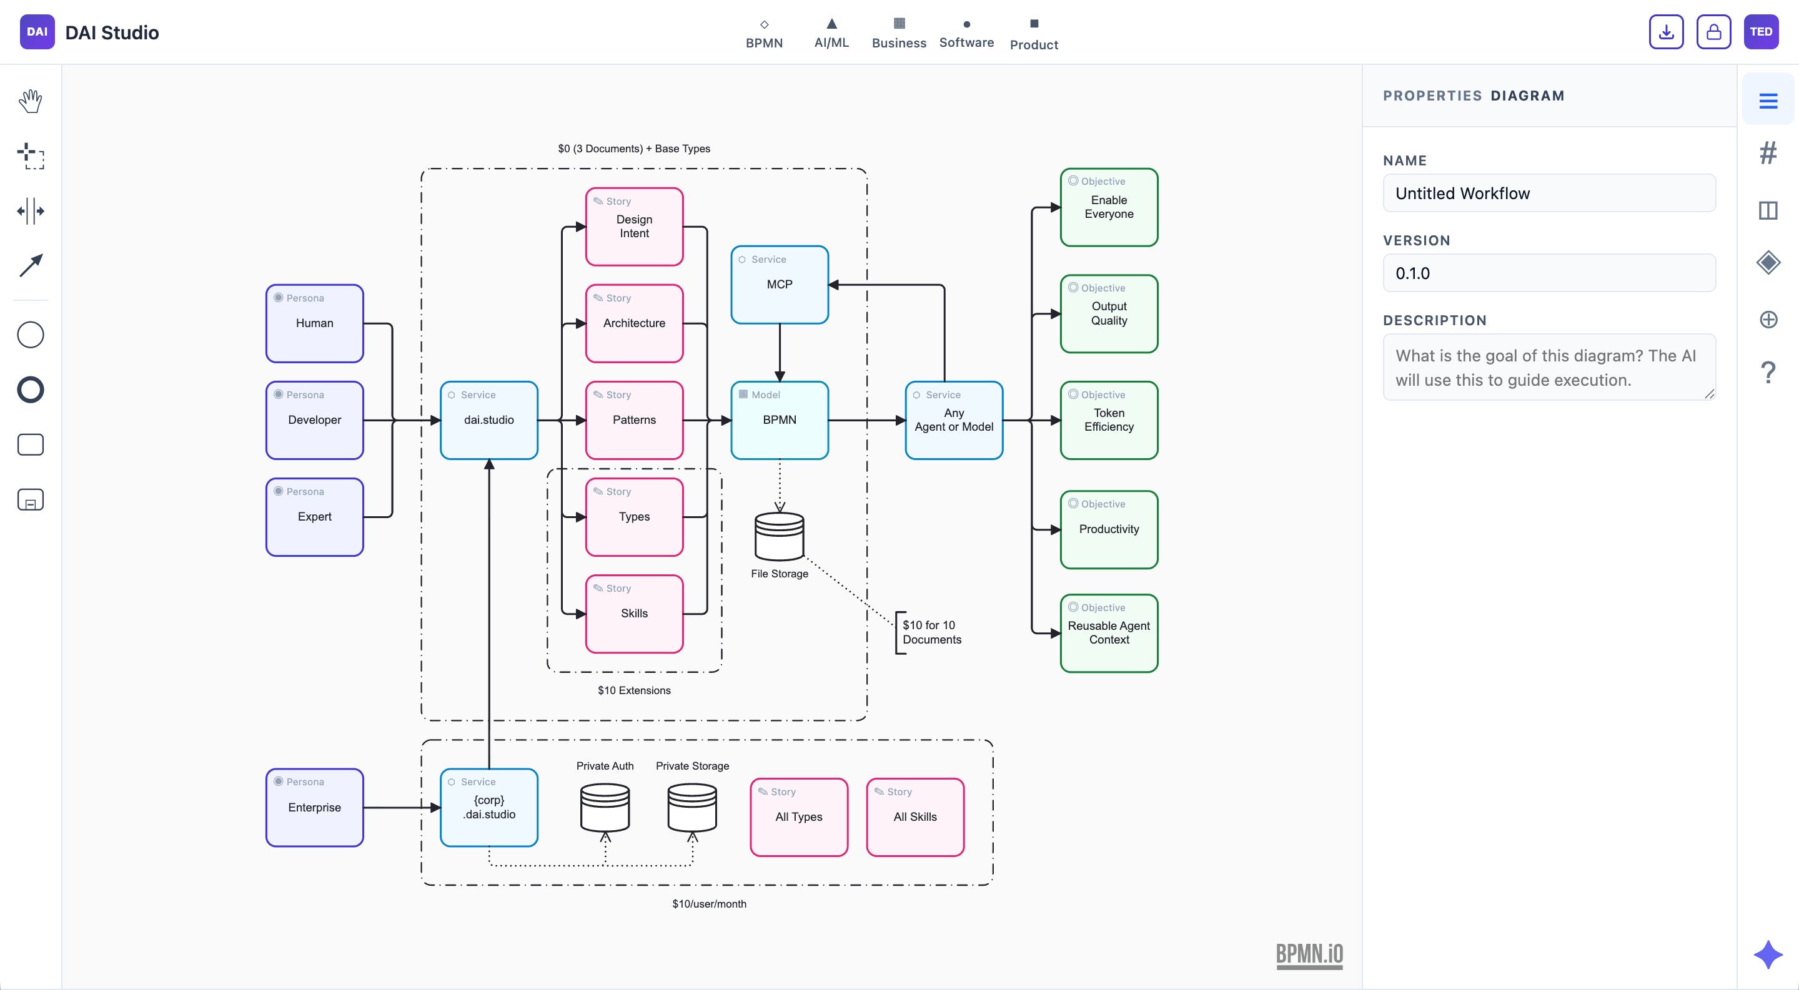Select the Private Storage data store
Screen dimensions: 1799x990
coord(691,807)
